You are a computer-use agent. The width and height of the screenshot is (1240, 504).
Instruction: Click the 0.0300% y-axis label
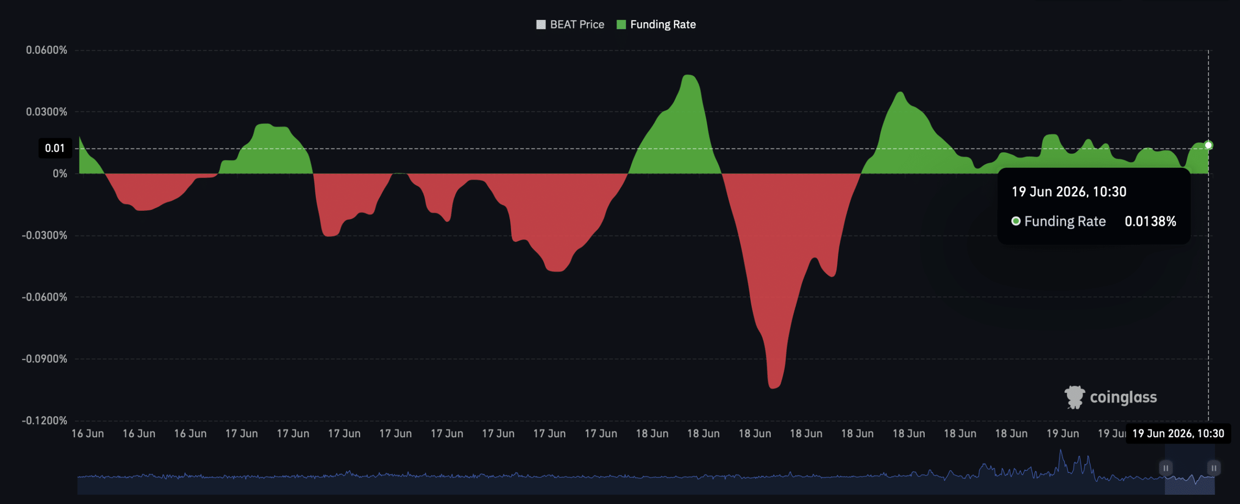coord(46,112)
